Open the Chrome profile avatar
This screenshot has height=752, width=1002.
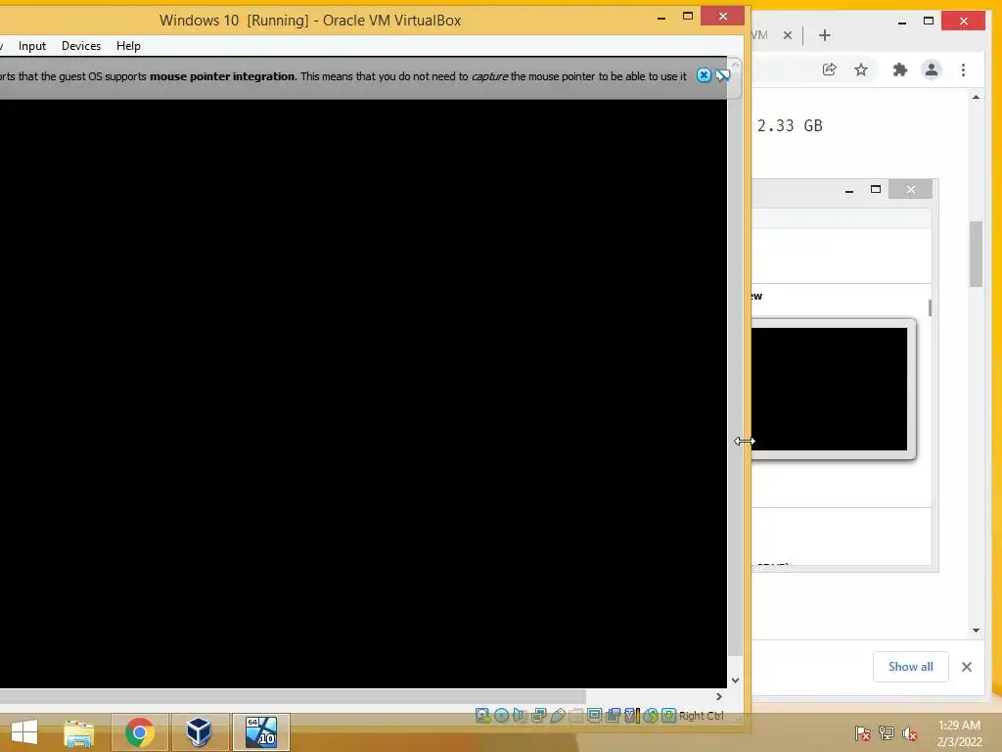(x=932, y=70)
